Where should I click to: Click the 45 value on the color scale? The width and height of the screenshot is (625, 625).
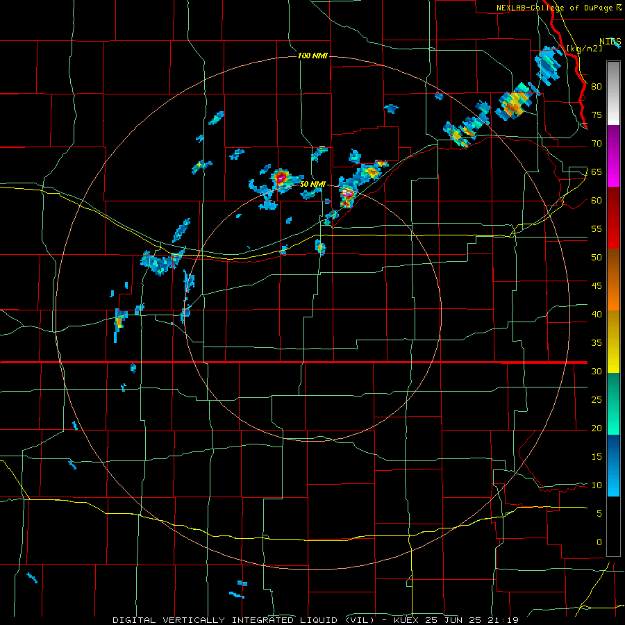(x=597, y=286)
